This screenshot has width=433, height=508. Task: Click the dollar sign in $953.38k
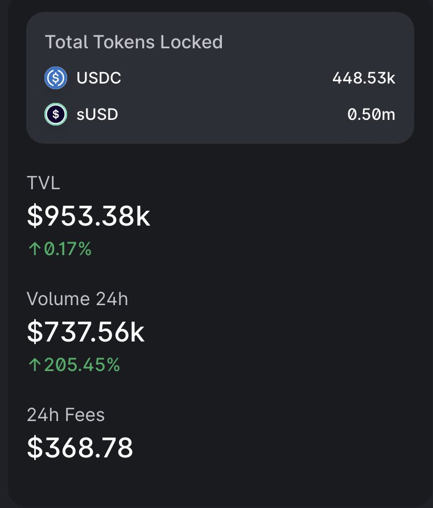(x=35, y=215)
